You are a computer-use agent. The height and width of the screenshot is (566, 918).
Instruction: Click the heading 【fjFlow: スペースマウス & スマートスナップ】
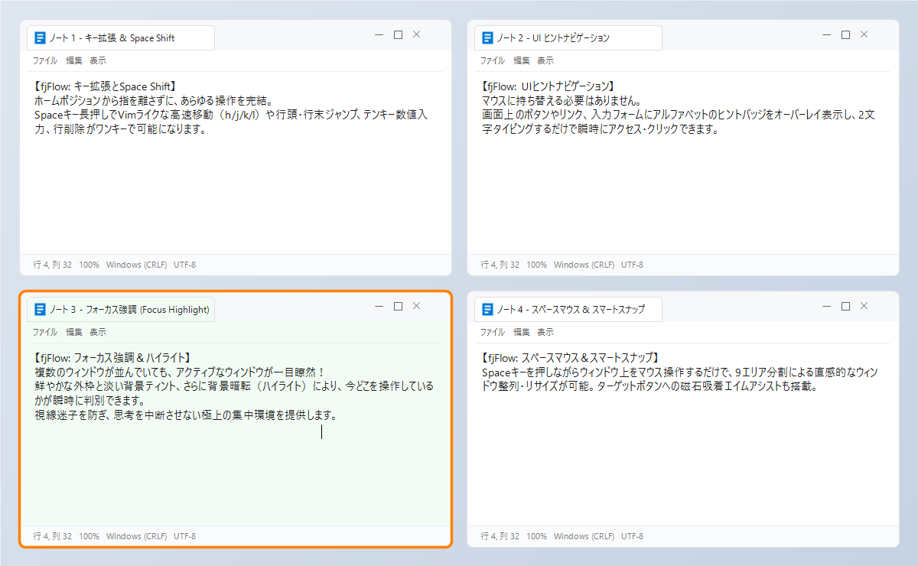570,357
